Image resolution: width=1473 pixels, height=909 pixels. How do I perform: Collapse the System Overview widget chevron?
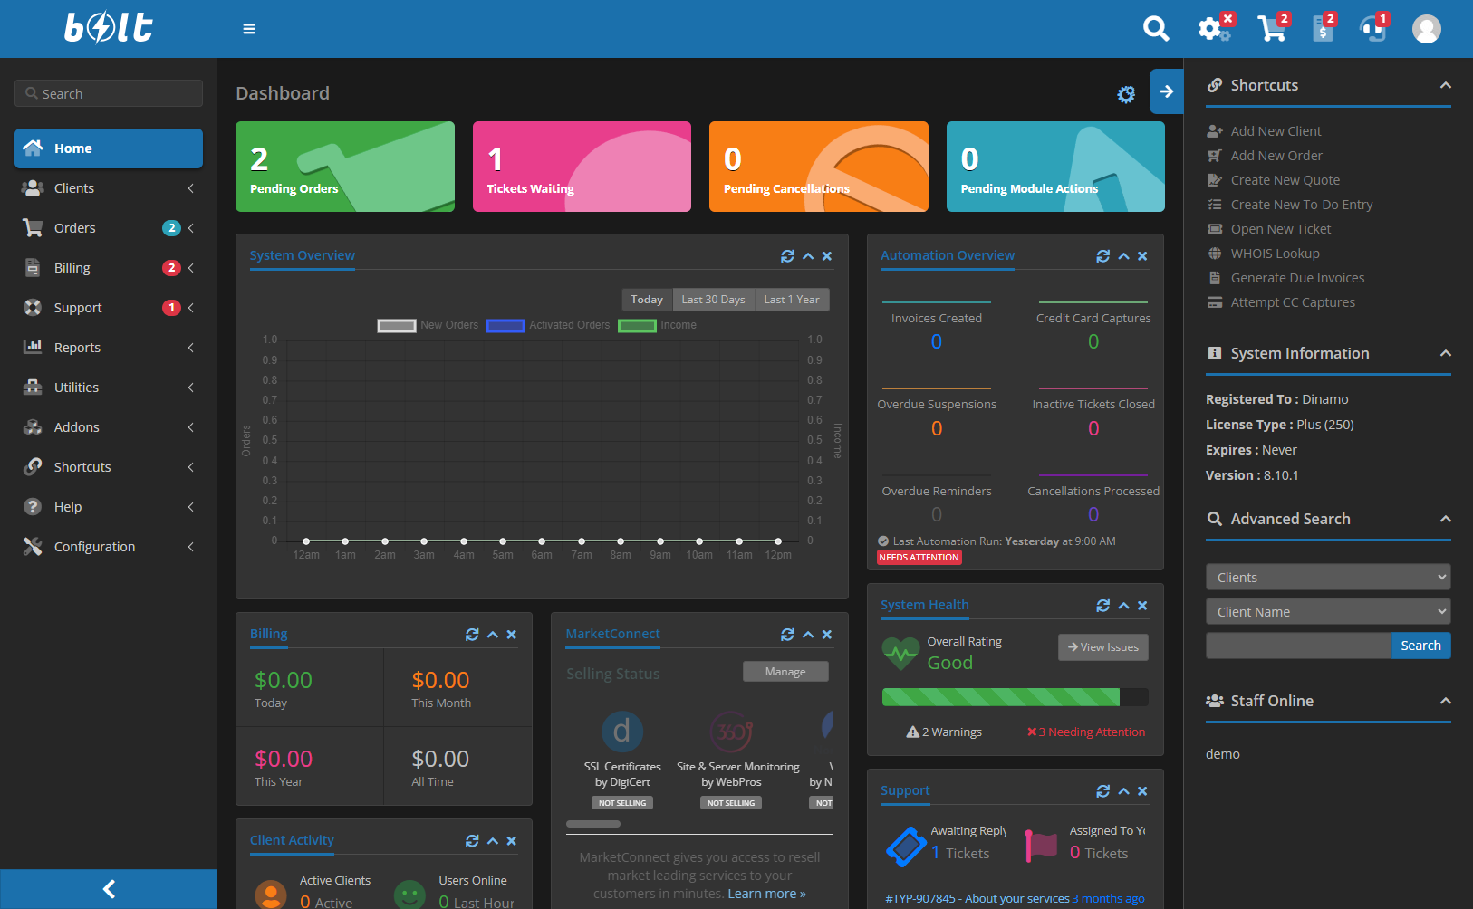[x=808, y=256]
